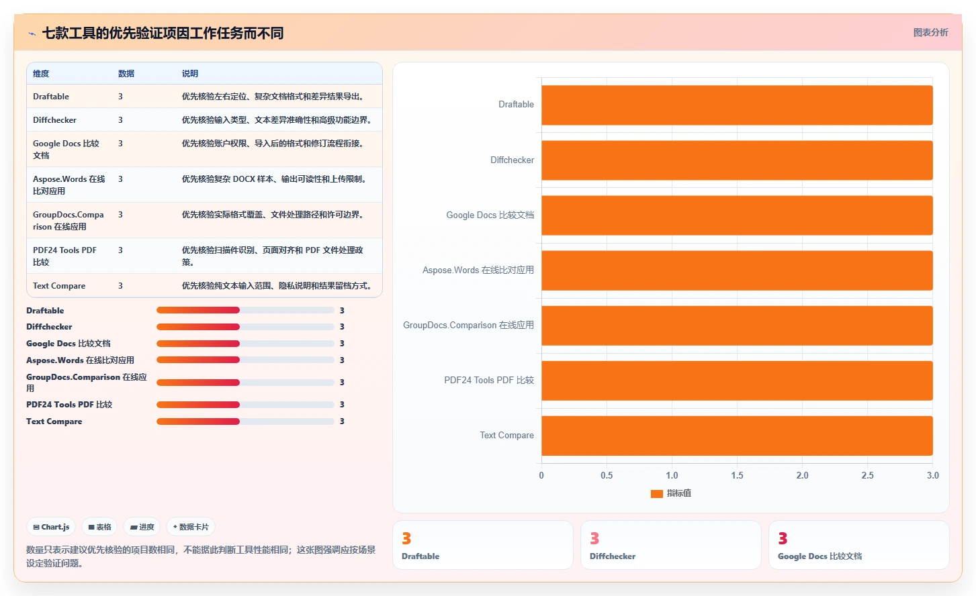Click the description 优先核验输入类型、文本差异准确性和高级功能边界
Image resolution: width=976 pixels, height=596 pixels.
tap(278, 120)
